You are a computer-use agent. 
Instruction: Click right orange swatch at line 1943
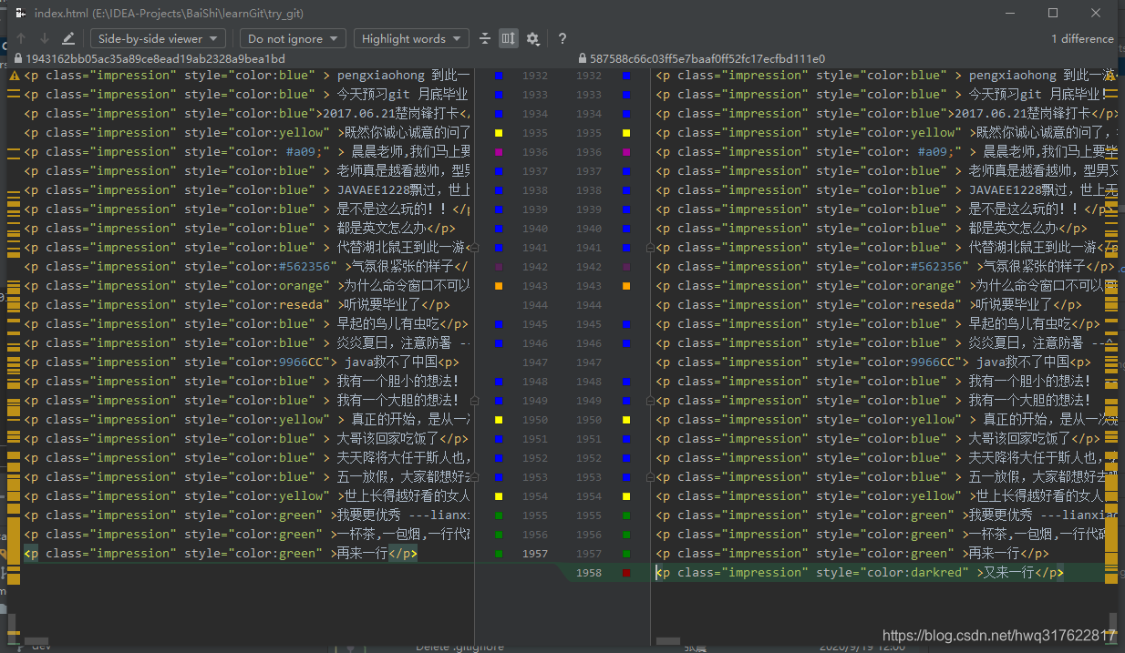click(x=626, y=286)
